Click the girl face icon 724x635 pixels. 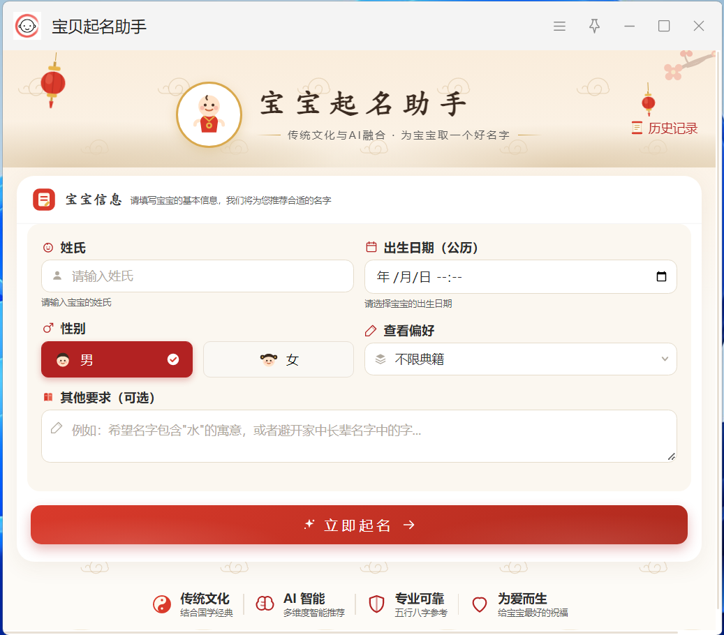tap(268, 359)
